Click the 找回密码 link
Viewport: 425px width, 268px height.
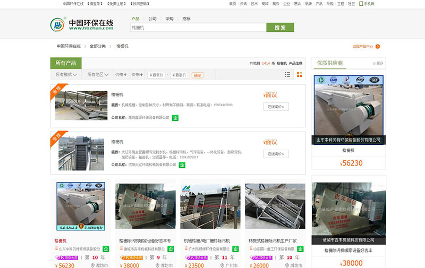pyautogui.click(x=140, y=4)
